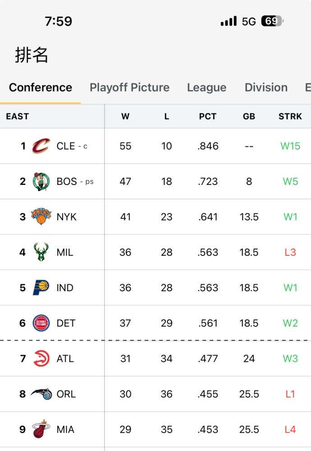The image size is (311, 451).
Task: Tap the Detroit Pistons logo
Action: [x=41, y=323]
